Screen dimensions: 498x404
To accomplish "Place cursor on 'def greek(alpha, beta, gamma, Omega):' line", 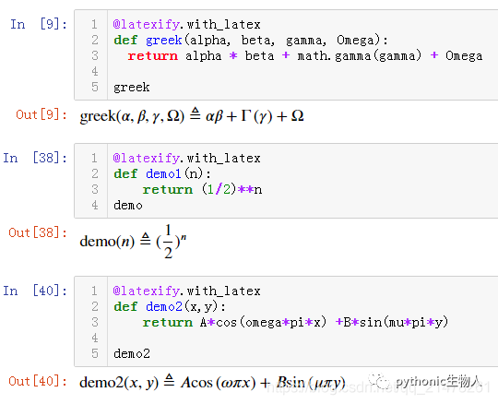I will tap(251, 41).
